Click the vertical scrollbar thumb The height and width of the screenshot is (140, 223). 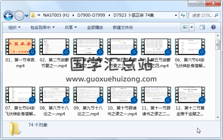(218, 45)
